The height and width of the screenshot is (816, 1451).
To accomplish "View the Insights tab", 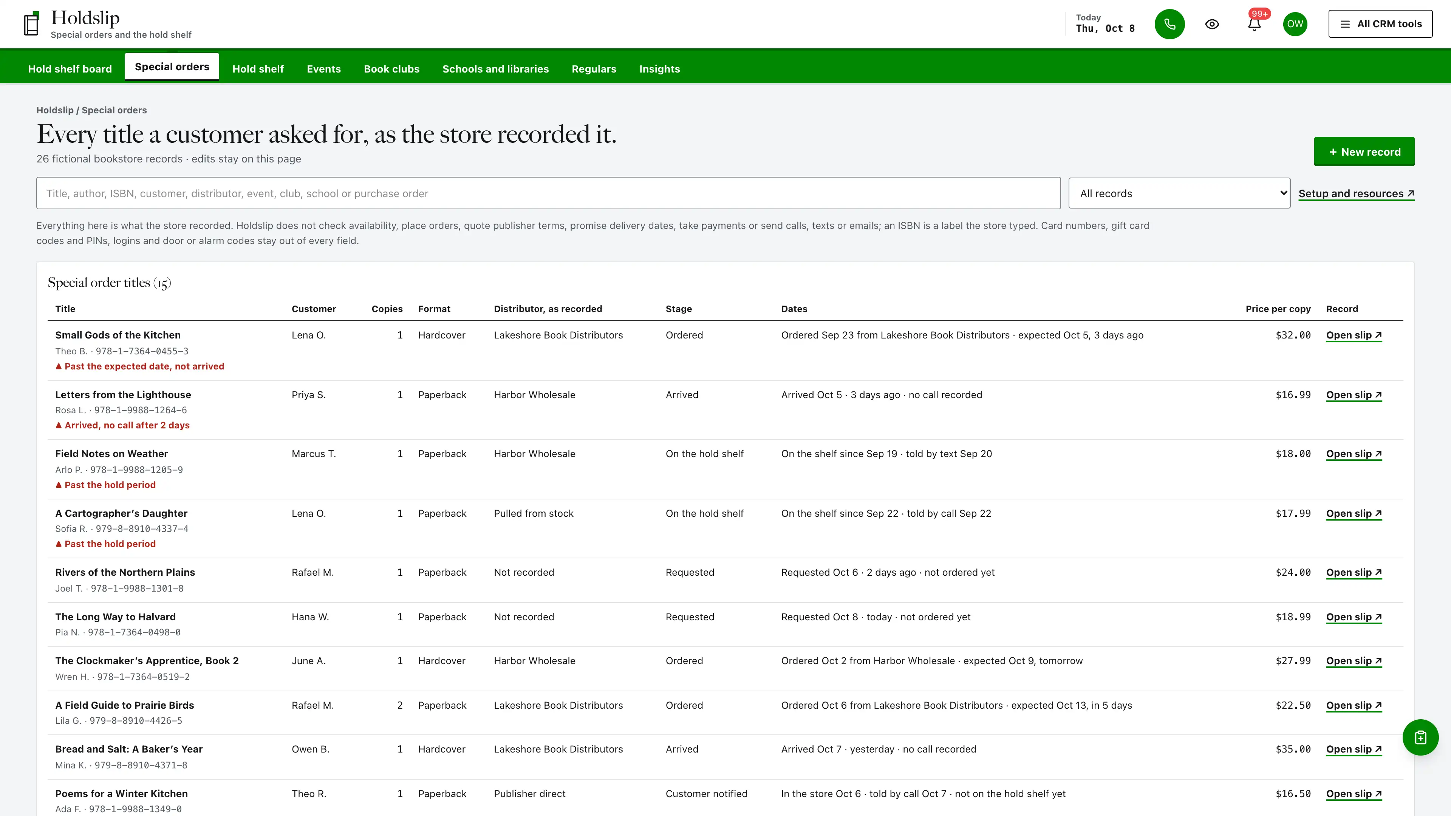I will [660, 69].
